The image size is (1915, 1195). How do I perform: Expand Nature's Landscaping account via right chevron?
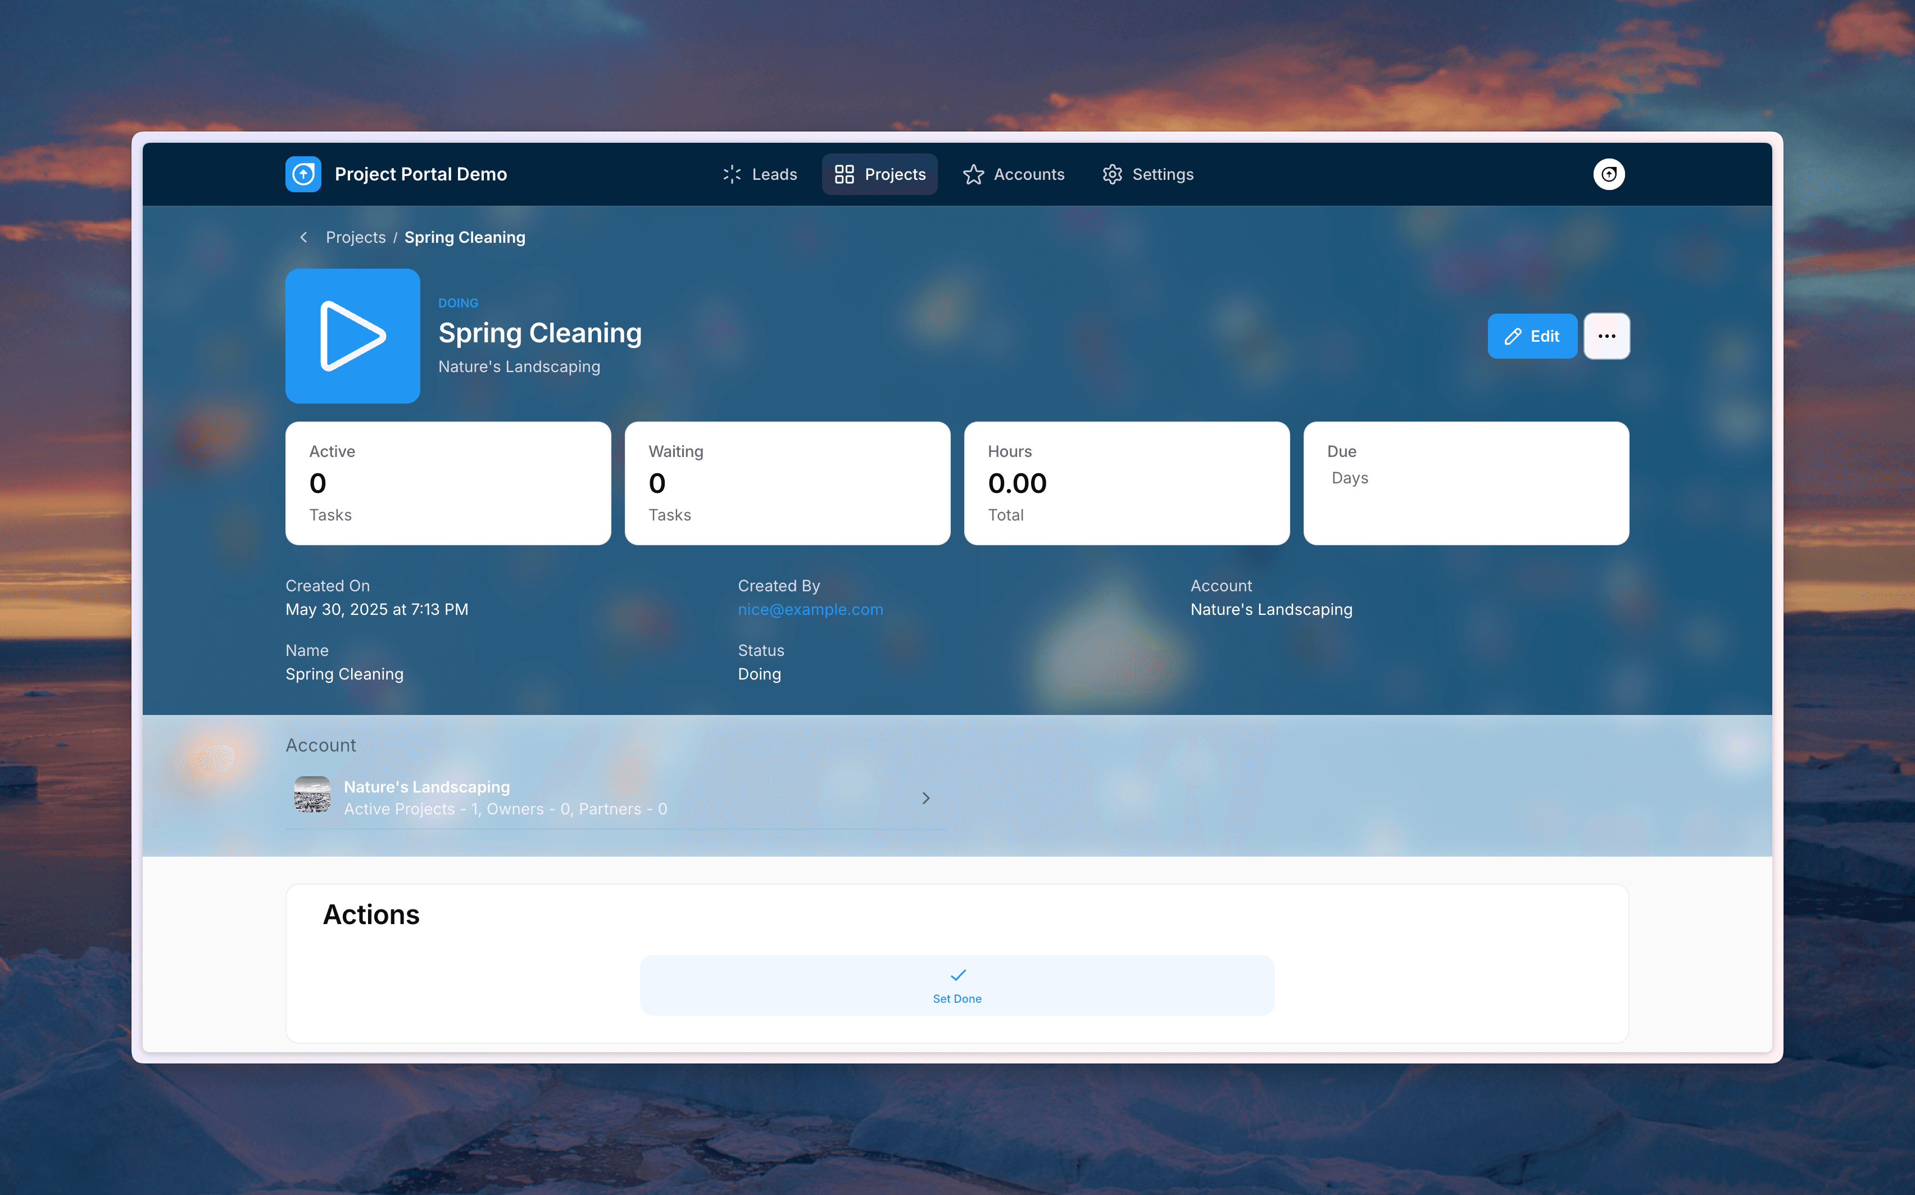926,798
